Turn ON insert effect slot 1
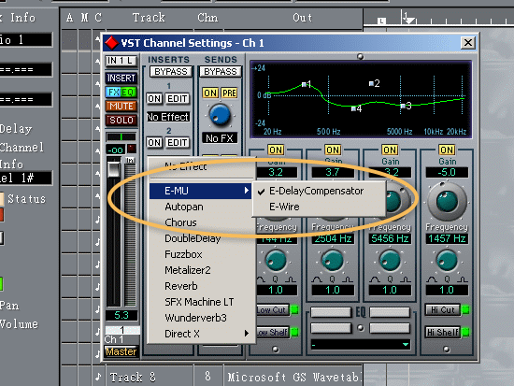Image resolution: width=514 pixels, height=386 pixels. pos(154,98)
